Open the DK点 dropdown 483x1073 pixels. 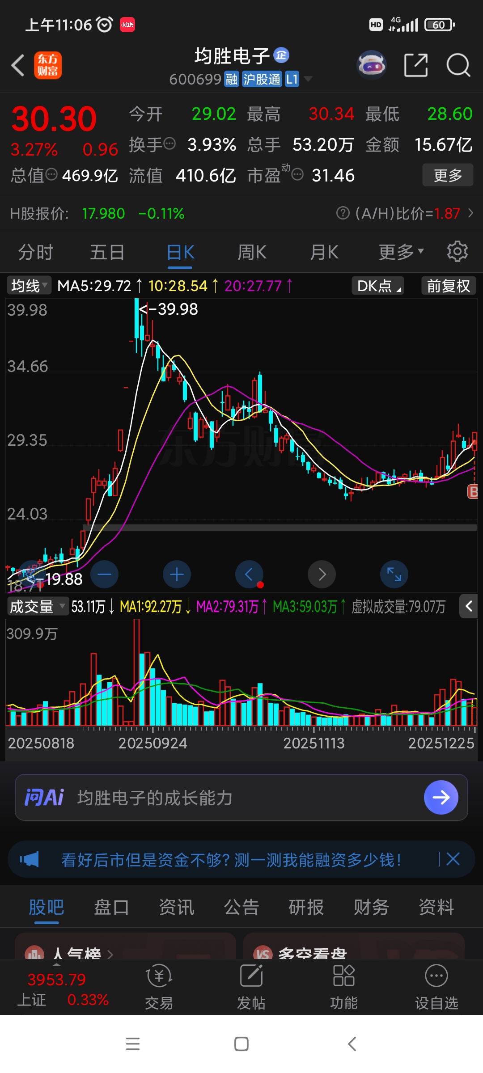click(378, 286)
